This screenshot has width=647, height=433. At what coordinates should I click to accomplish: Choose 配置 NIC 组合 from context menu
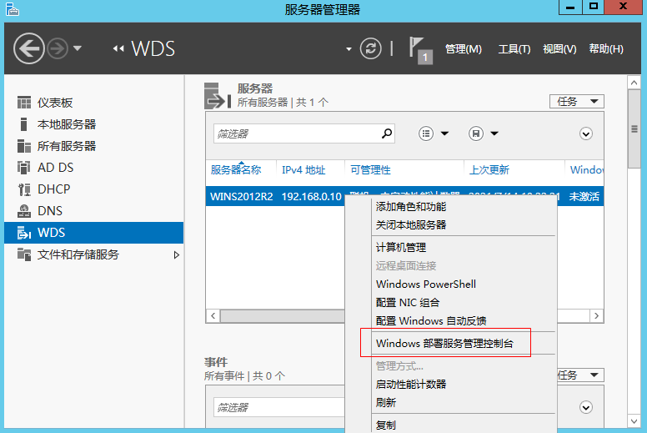[x=408, y=302]
